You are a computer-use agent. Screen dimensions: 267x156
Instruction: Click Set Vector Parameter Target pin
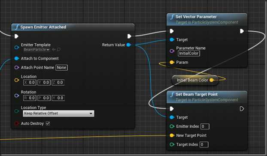coord(172,40)
